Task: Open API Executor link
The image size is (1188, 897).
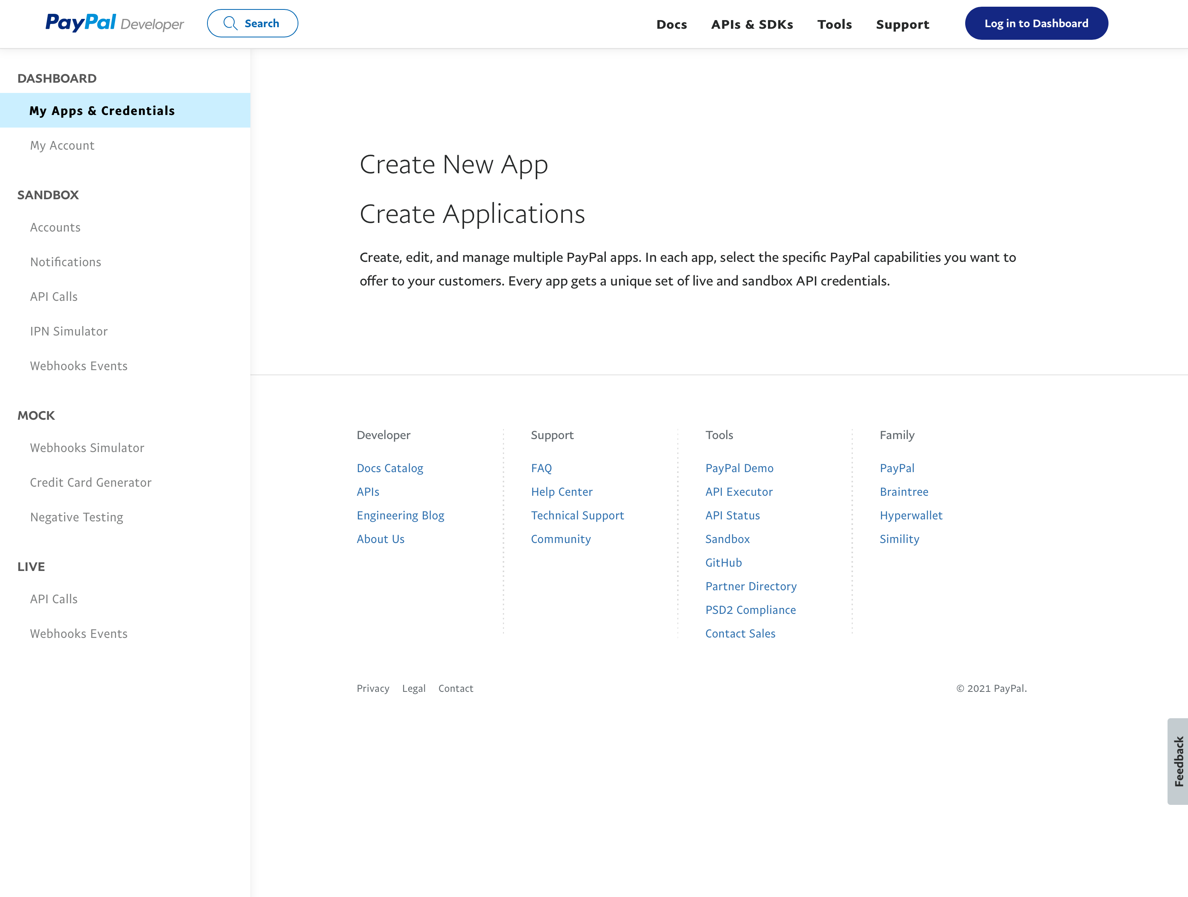Action: (x=739, y=492)
